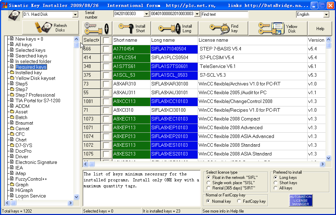This screenshot has width=336, height=215.
Task: Select the Single work place "SISL" option
Action: pyautogui.click(x=208, y=183)
